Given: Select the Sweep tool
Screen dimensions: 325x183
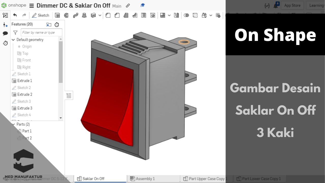Looking at the screenshot, I should click(x=75, y=15).
